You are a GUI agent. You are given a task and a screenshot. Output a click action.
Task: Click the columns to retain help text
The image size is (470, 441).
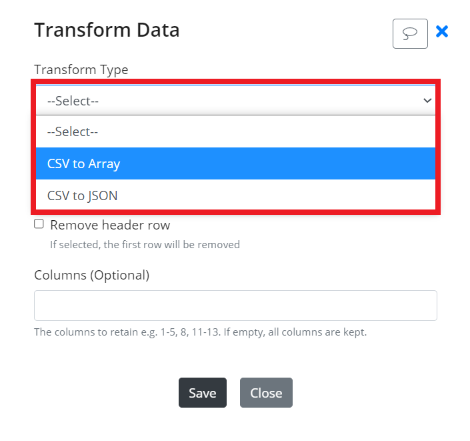(x=201, y=332)
